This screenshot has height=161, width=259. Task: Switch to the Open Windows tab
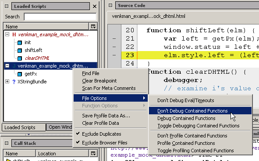60,127
